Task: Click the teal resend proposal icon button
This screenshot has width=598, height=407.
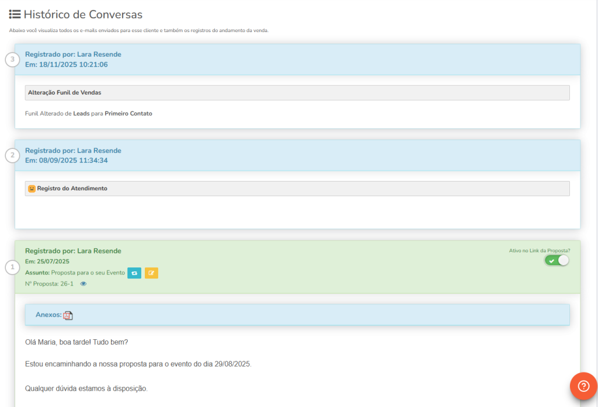Action: click(x=134, y=273)
